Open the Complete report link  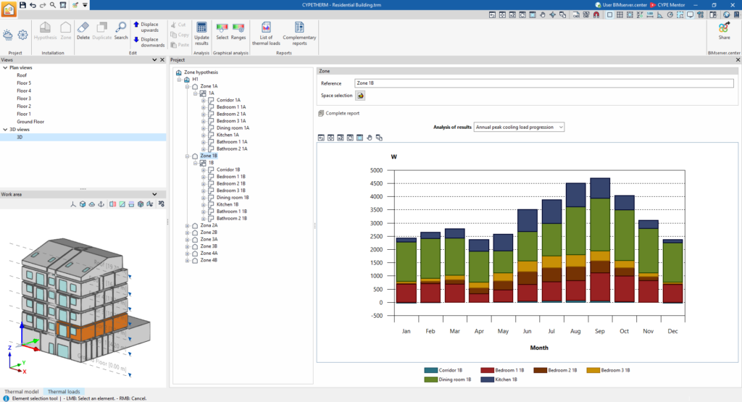(x=342, y=114)
